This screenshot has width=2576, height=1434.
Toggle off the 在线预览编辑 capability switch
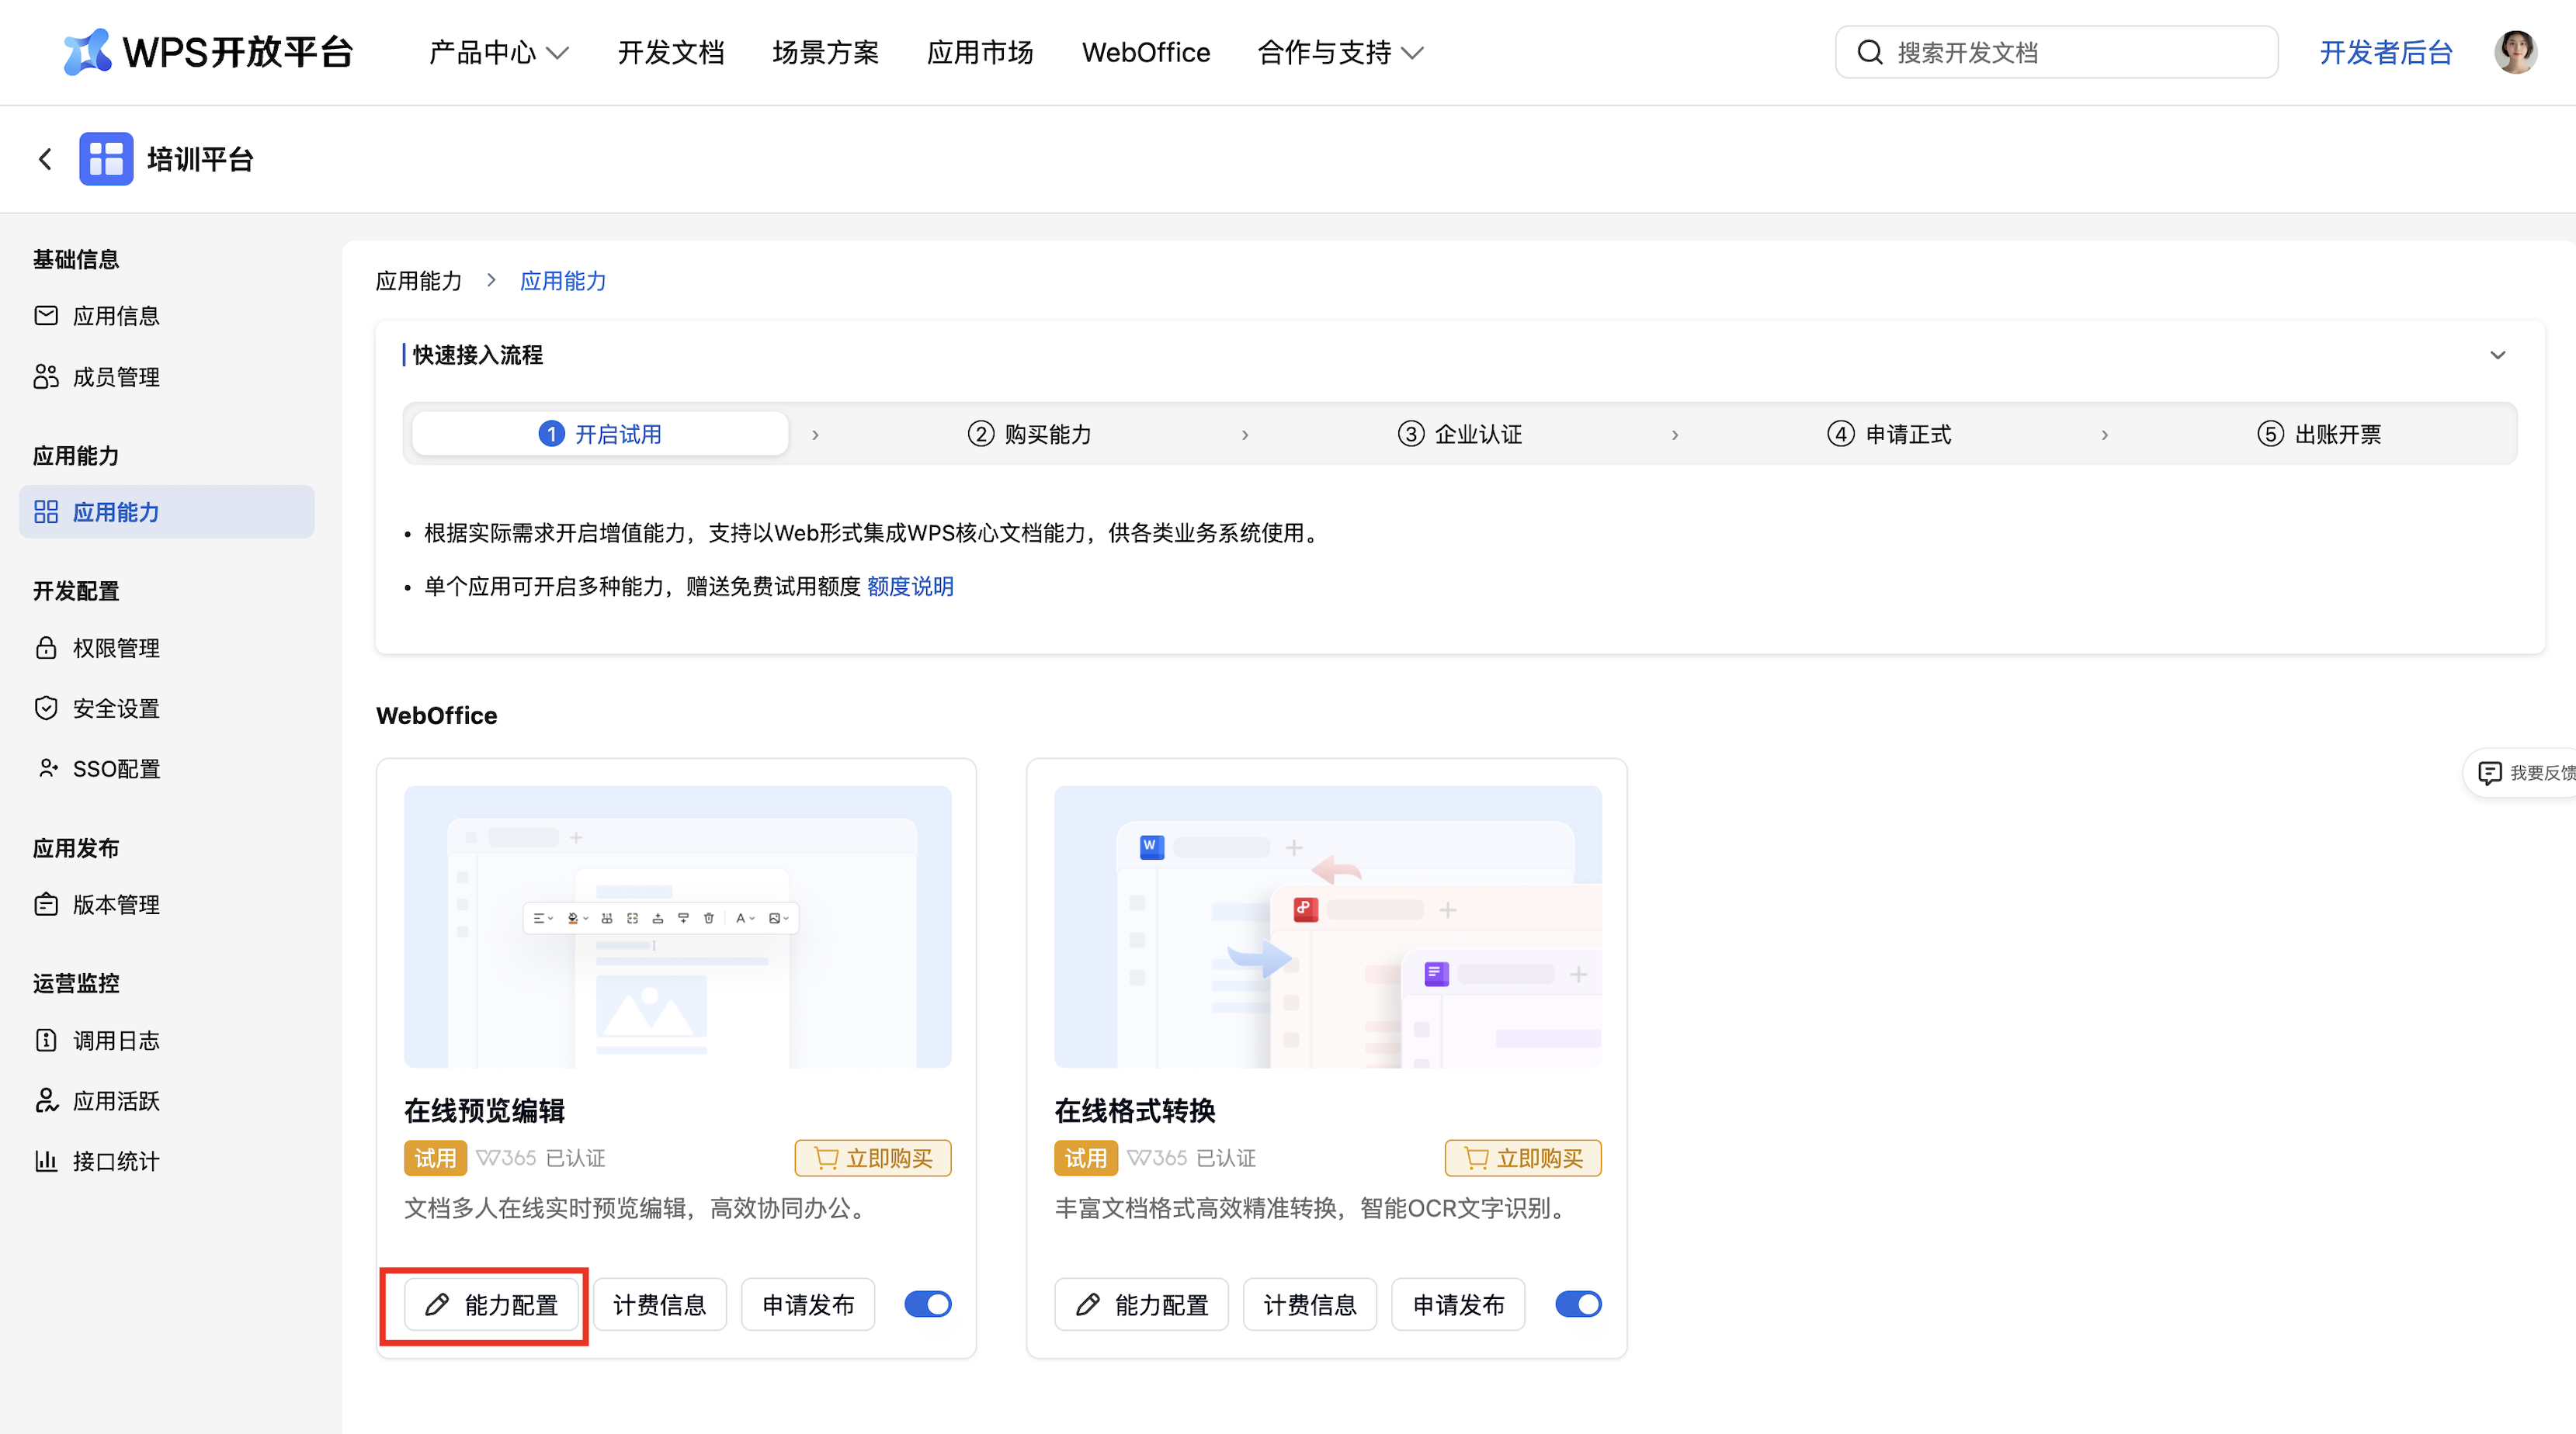928,1304
